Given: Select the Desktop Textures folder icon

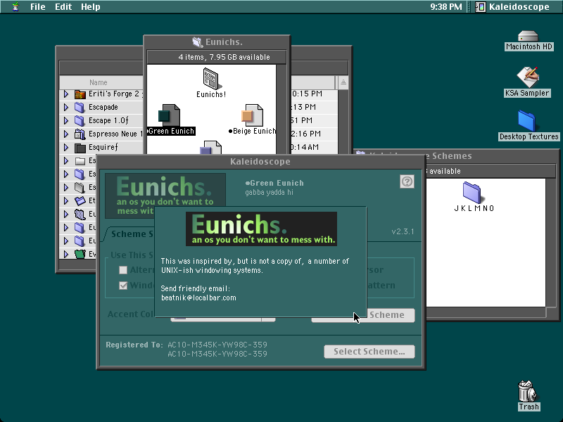Looking at the screenshot, I should coord(527,121).
